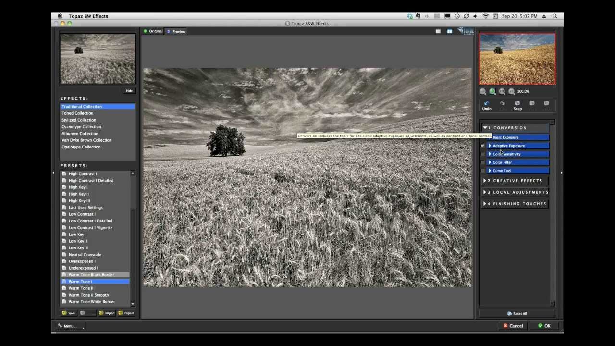Expand the 3 Local Adjustments section

[485, 192]
